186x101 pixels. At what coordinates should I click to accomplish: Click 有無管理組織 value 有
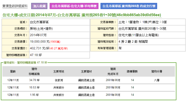pyautogui.click(x=120, y=48)
